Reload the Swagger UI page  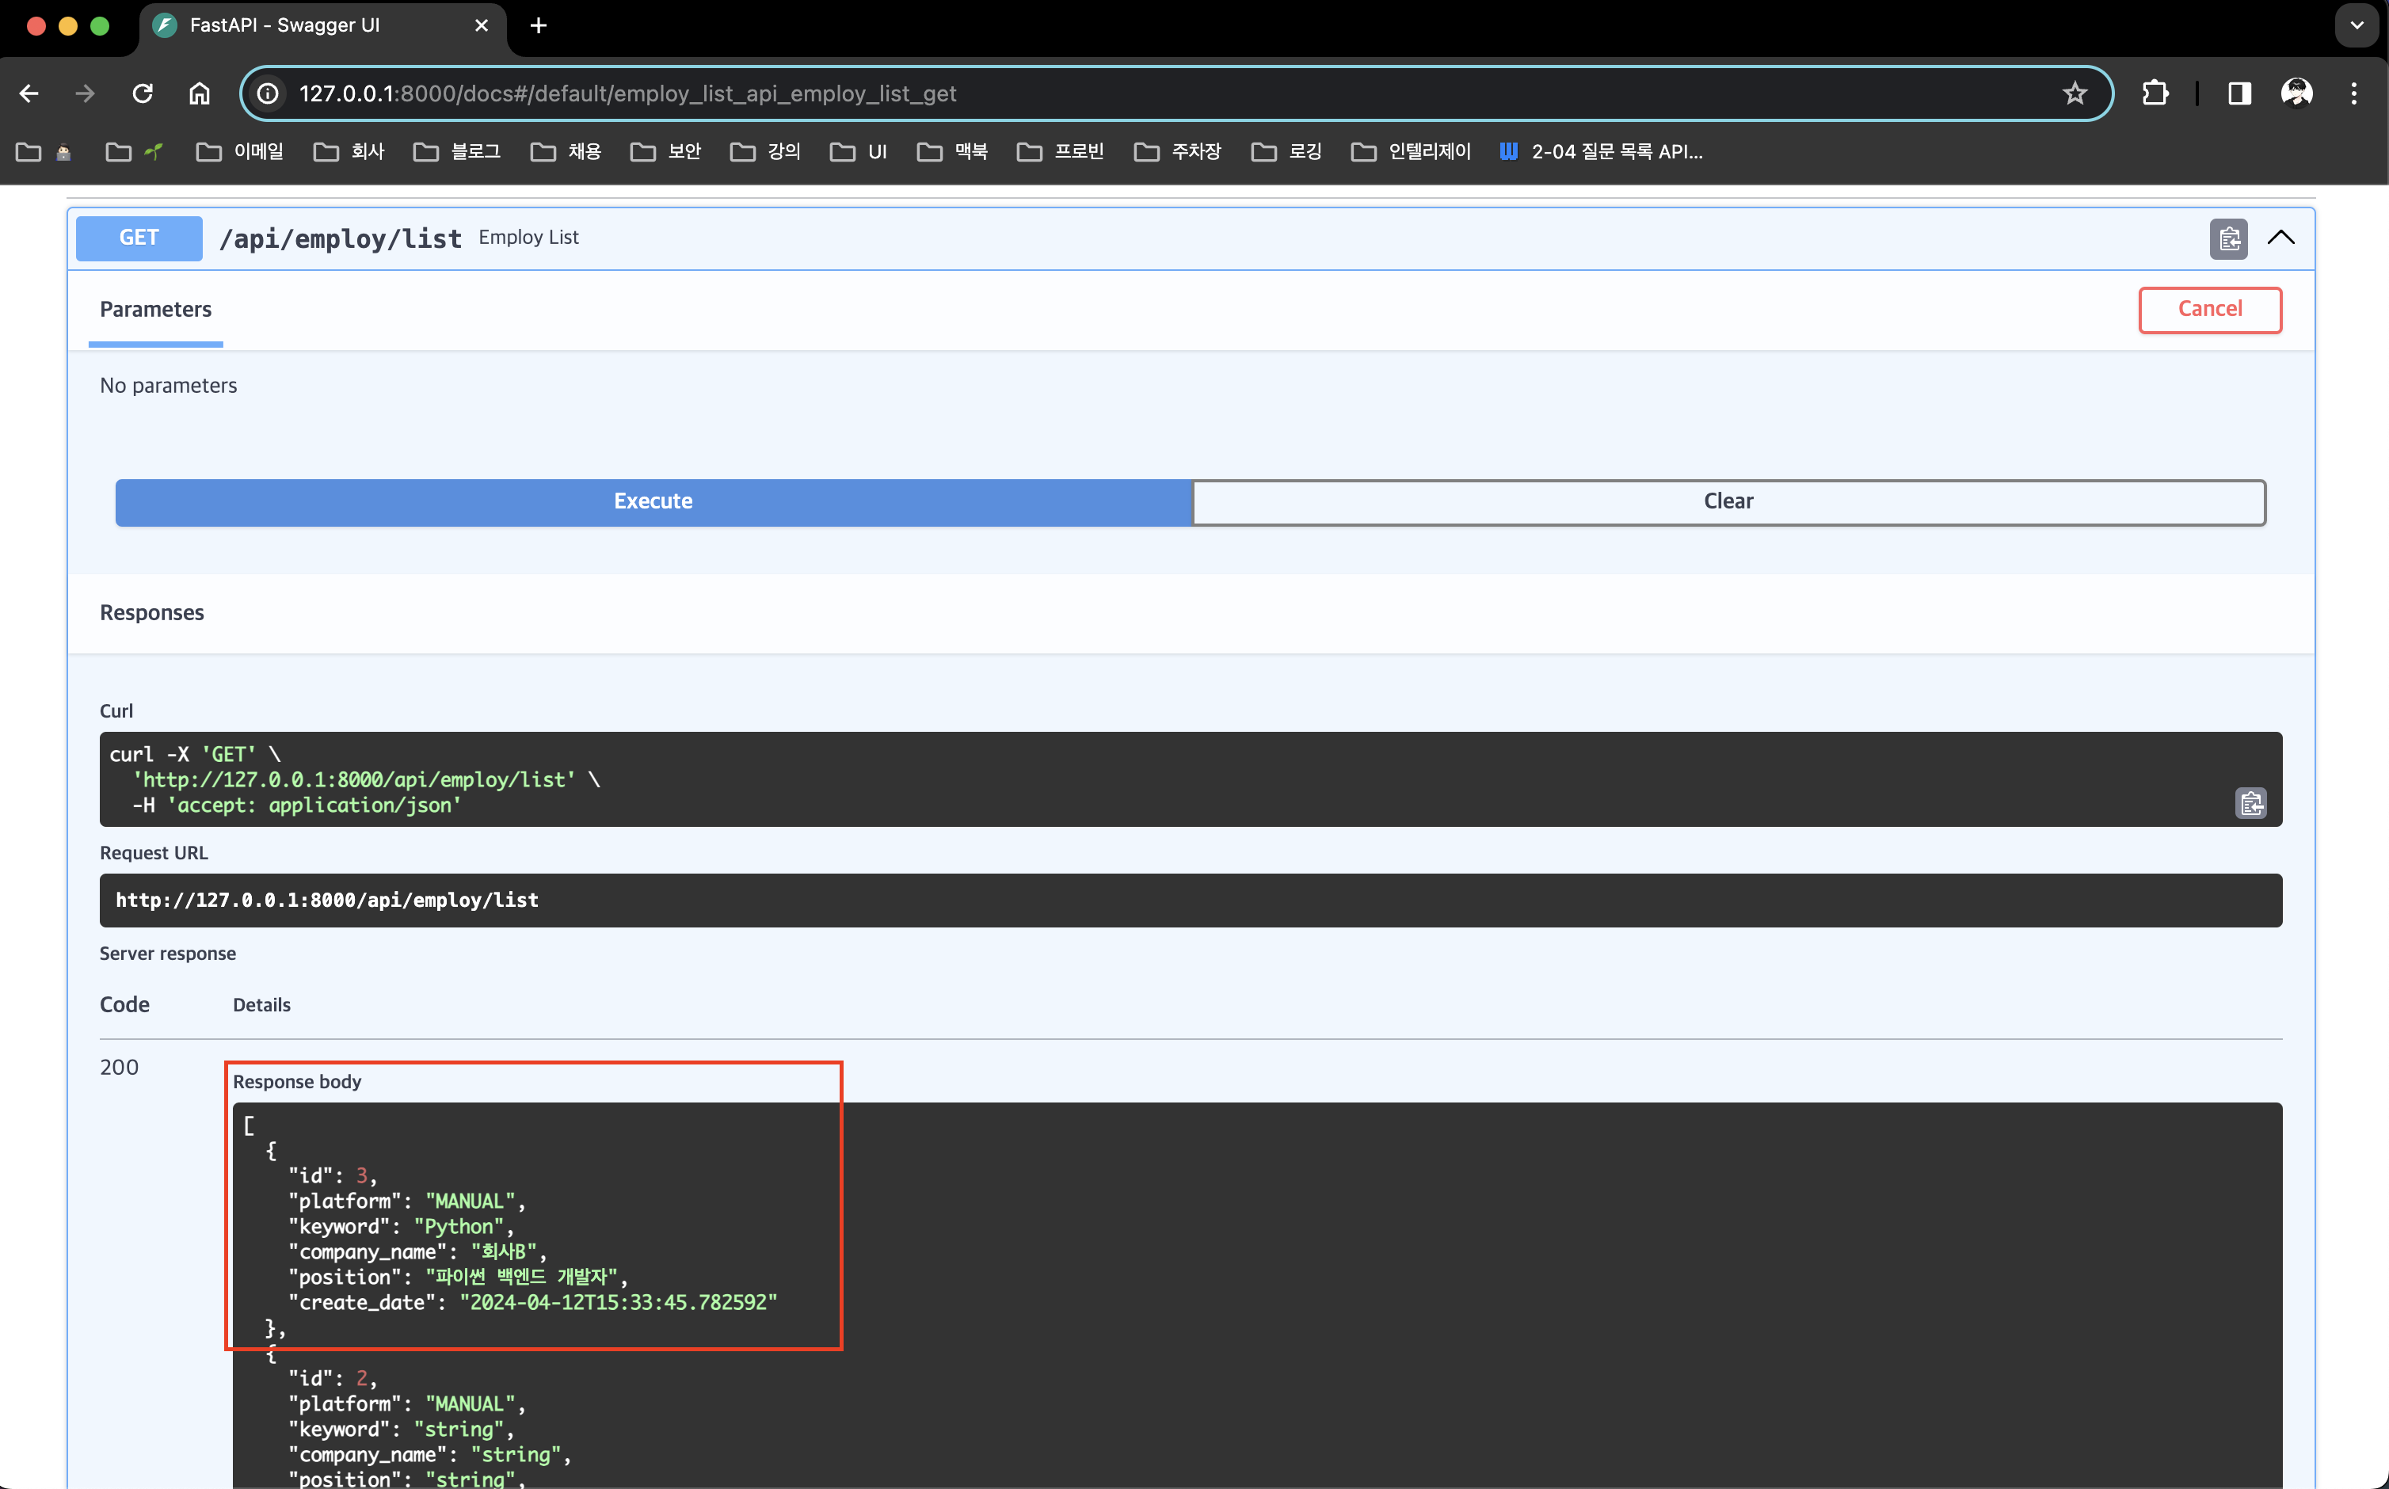click(143, 93)
